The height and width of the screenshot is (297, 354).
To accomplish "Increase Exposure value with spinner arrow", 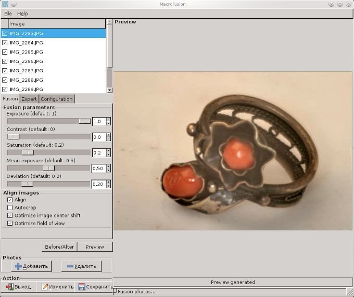I will pyautogui.click(x=108, y=120).
